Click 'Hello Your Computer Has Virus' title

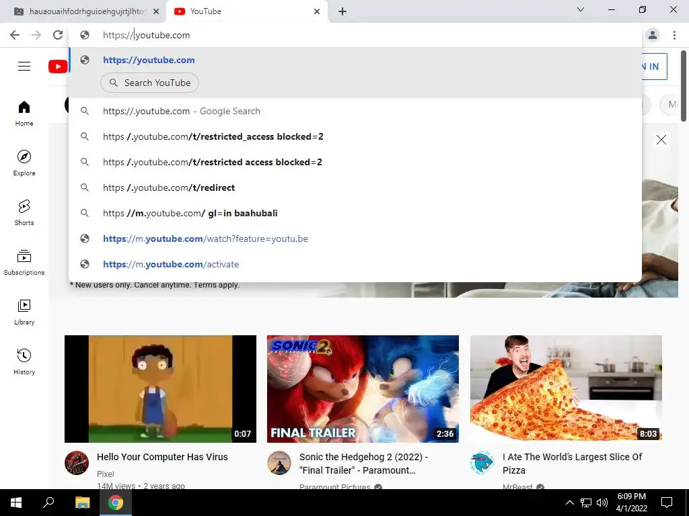pos(162,457)
